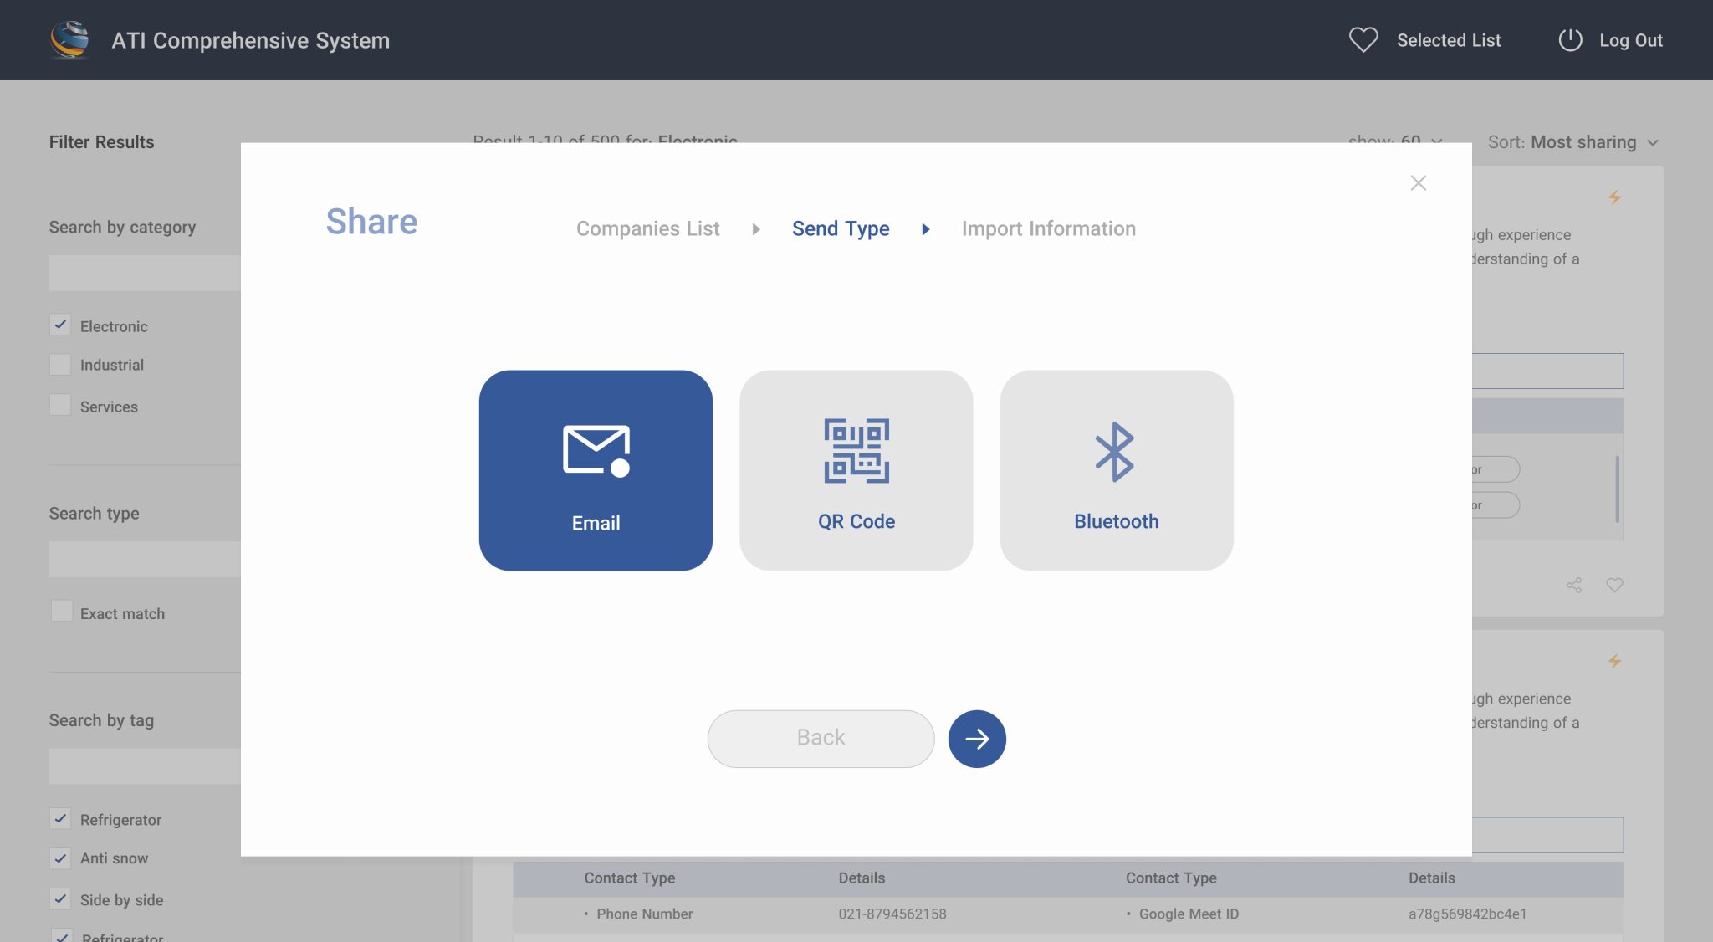1713x942 pixels.
Task: Click the blue next arrow button
Action: coord(976,739)
